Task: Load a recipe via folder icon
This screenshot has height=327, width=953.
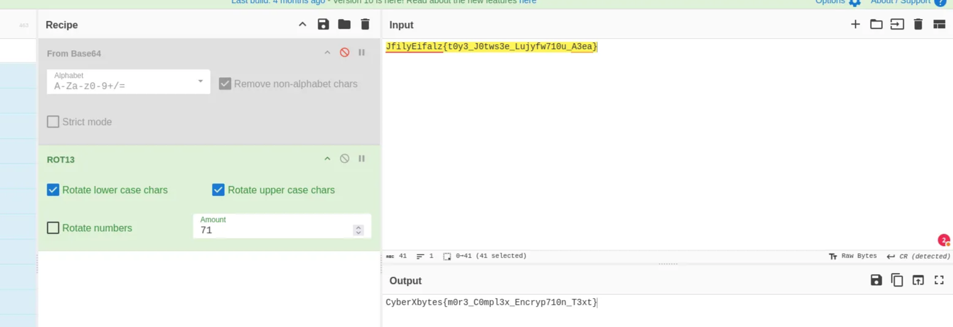Action: pos(344,25)
